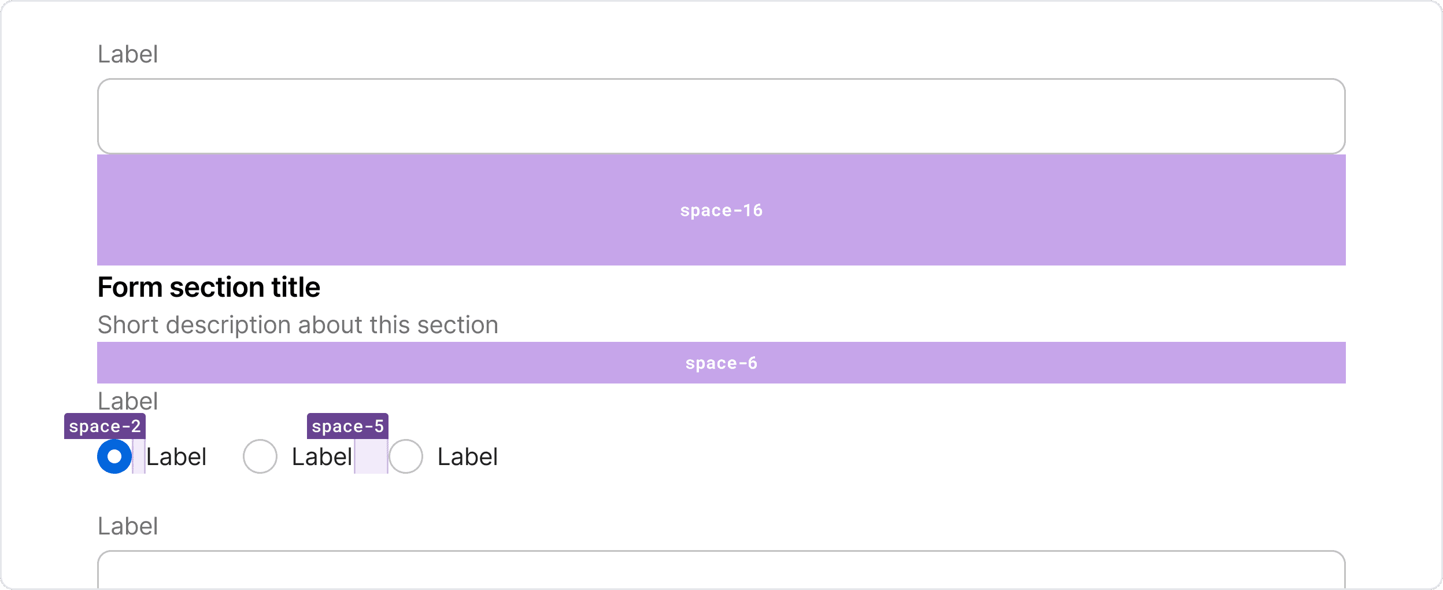Select the middle unselected radio button
This screenshot has width=1443, height=590.
(x=260, y=456)
